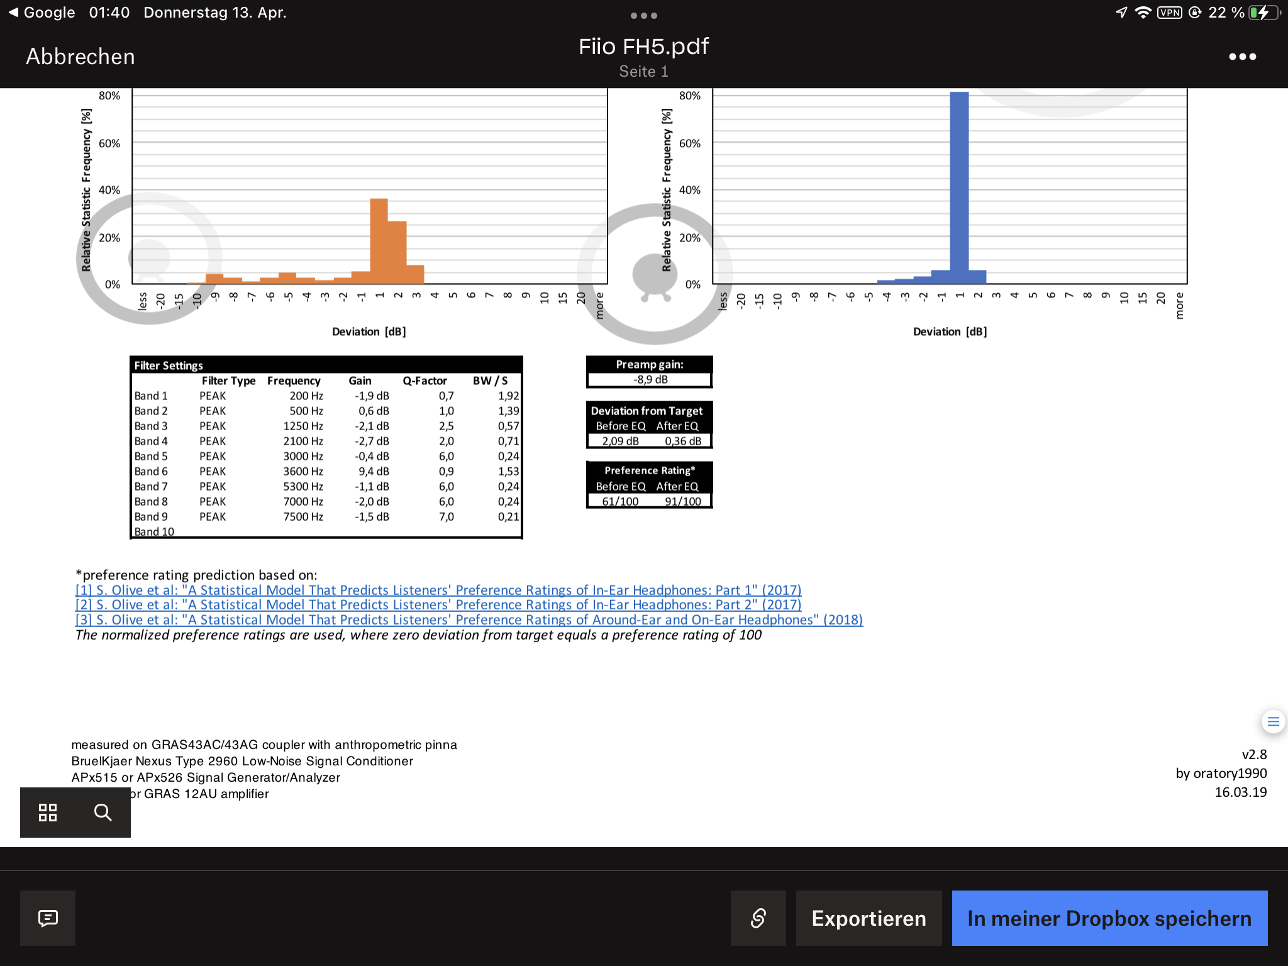
Task: Open Around-Ear and On-Ear Headphones (2018) link
Action: pyautogui.click(x=469, y=619)
